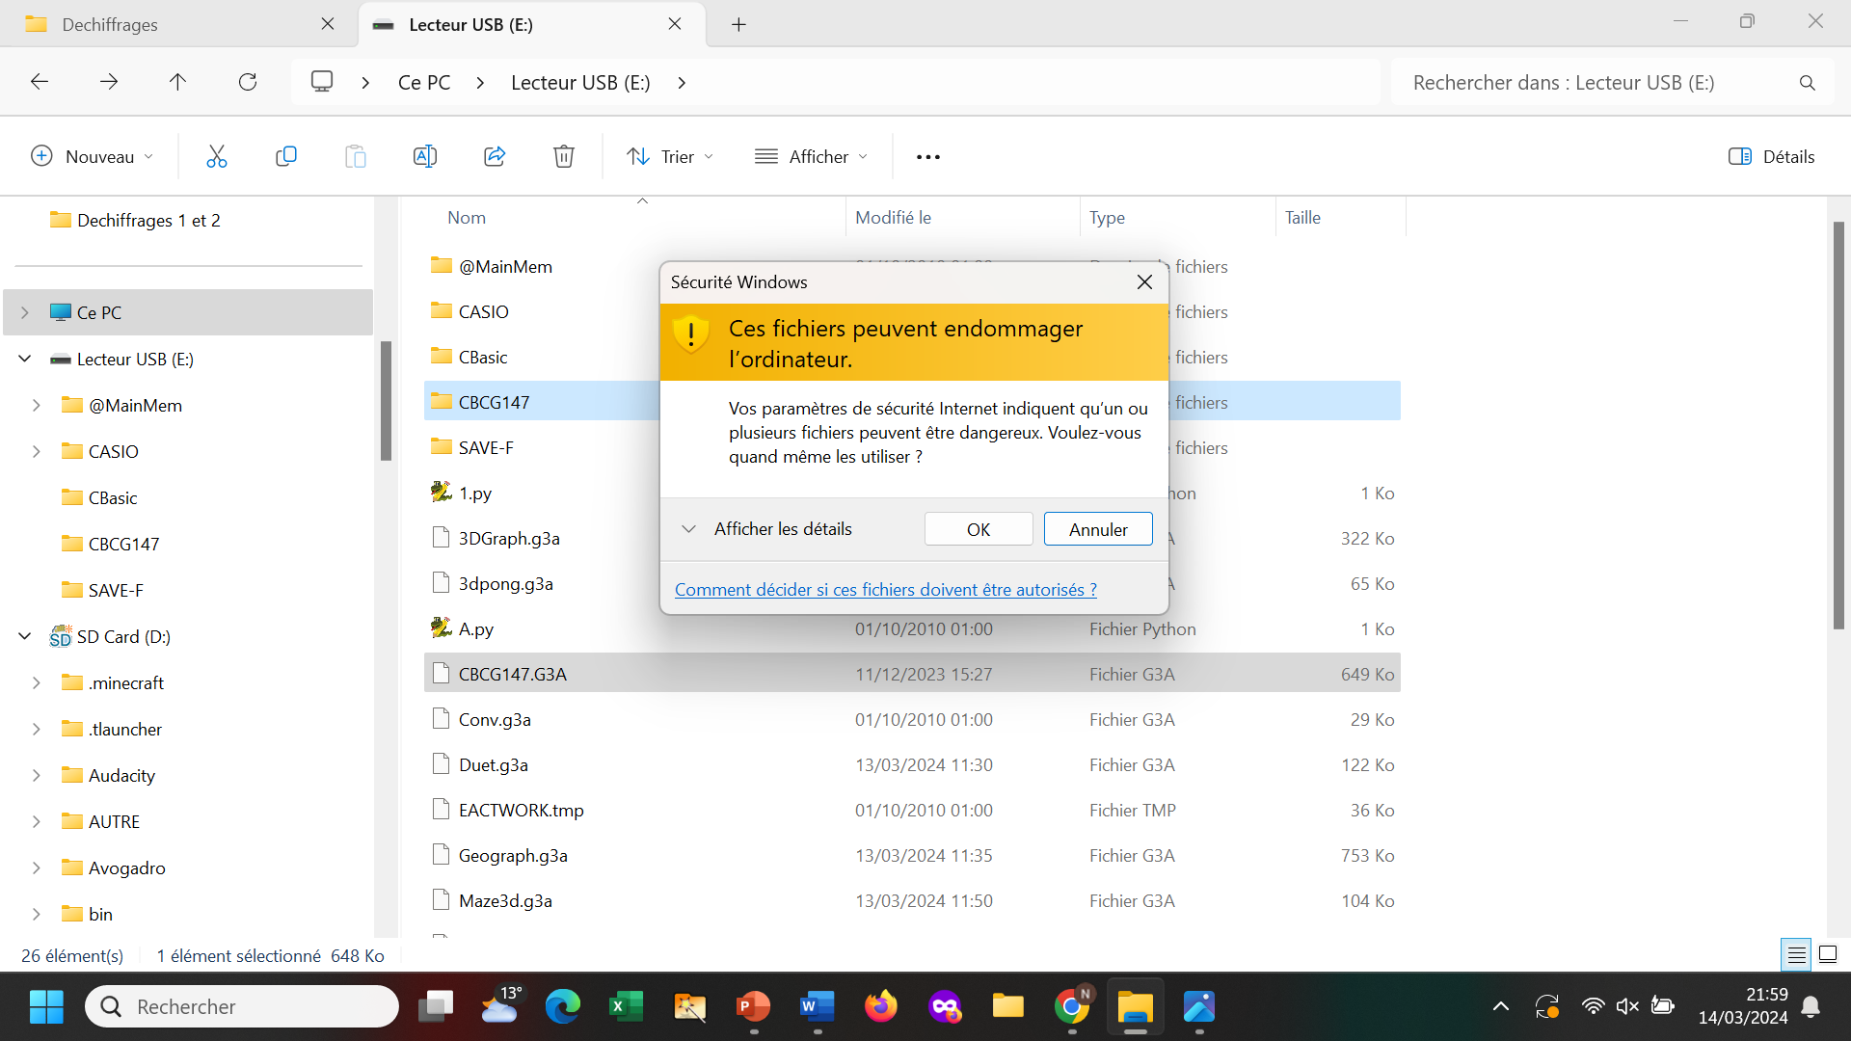Open PowerPoint from the taskbar
The width and height of the screenshot is (1851, 1041).
tap(754, 1006)
